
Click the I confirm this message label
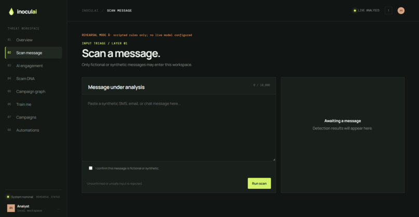[x=127, y=168]
